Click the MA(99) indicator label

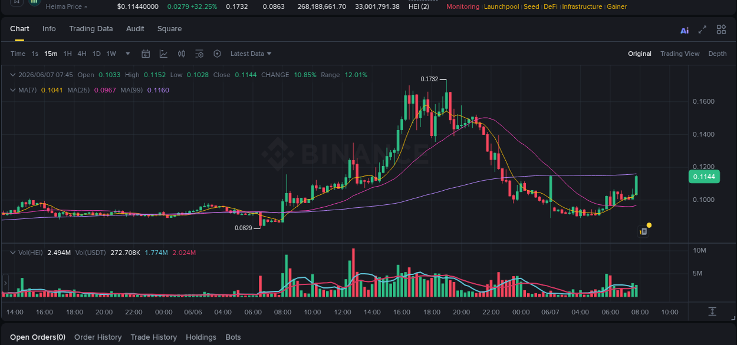(132, 90)
